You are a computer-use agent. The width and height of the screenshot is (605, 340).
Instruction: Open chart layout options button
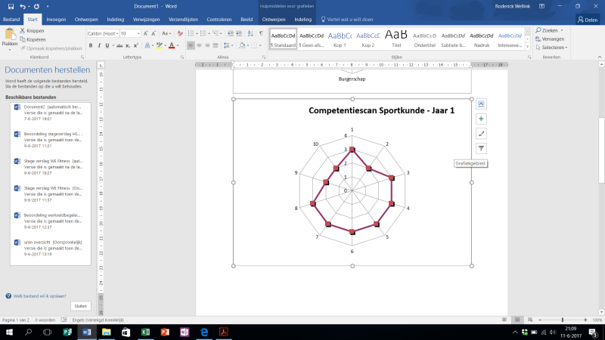481,104
